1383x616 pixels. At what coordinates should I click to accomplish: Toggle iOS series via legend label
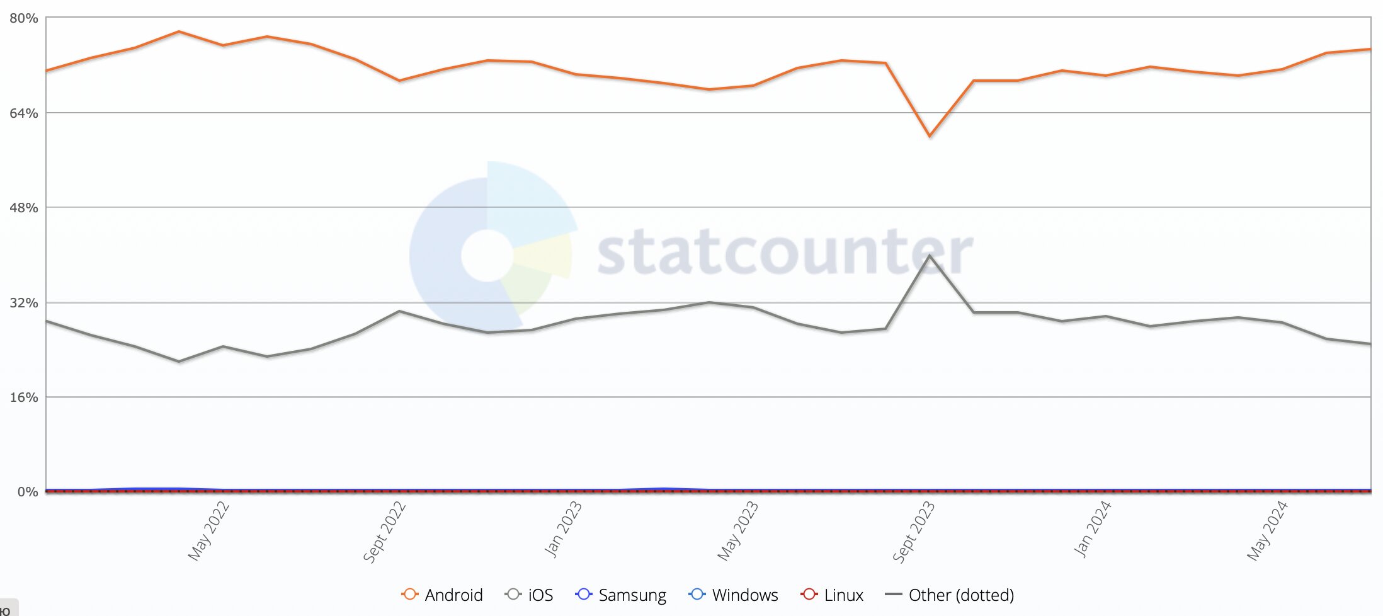540,595
